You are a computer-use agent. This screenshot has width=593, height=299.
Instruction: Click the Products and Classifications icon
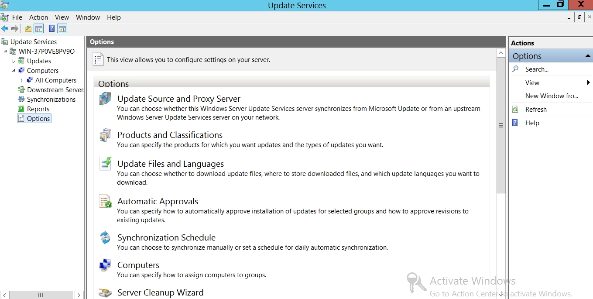pyautogui.click(x=105, y=135)
